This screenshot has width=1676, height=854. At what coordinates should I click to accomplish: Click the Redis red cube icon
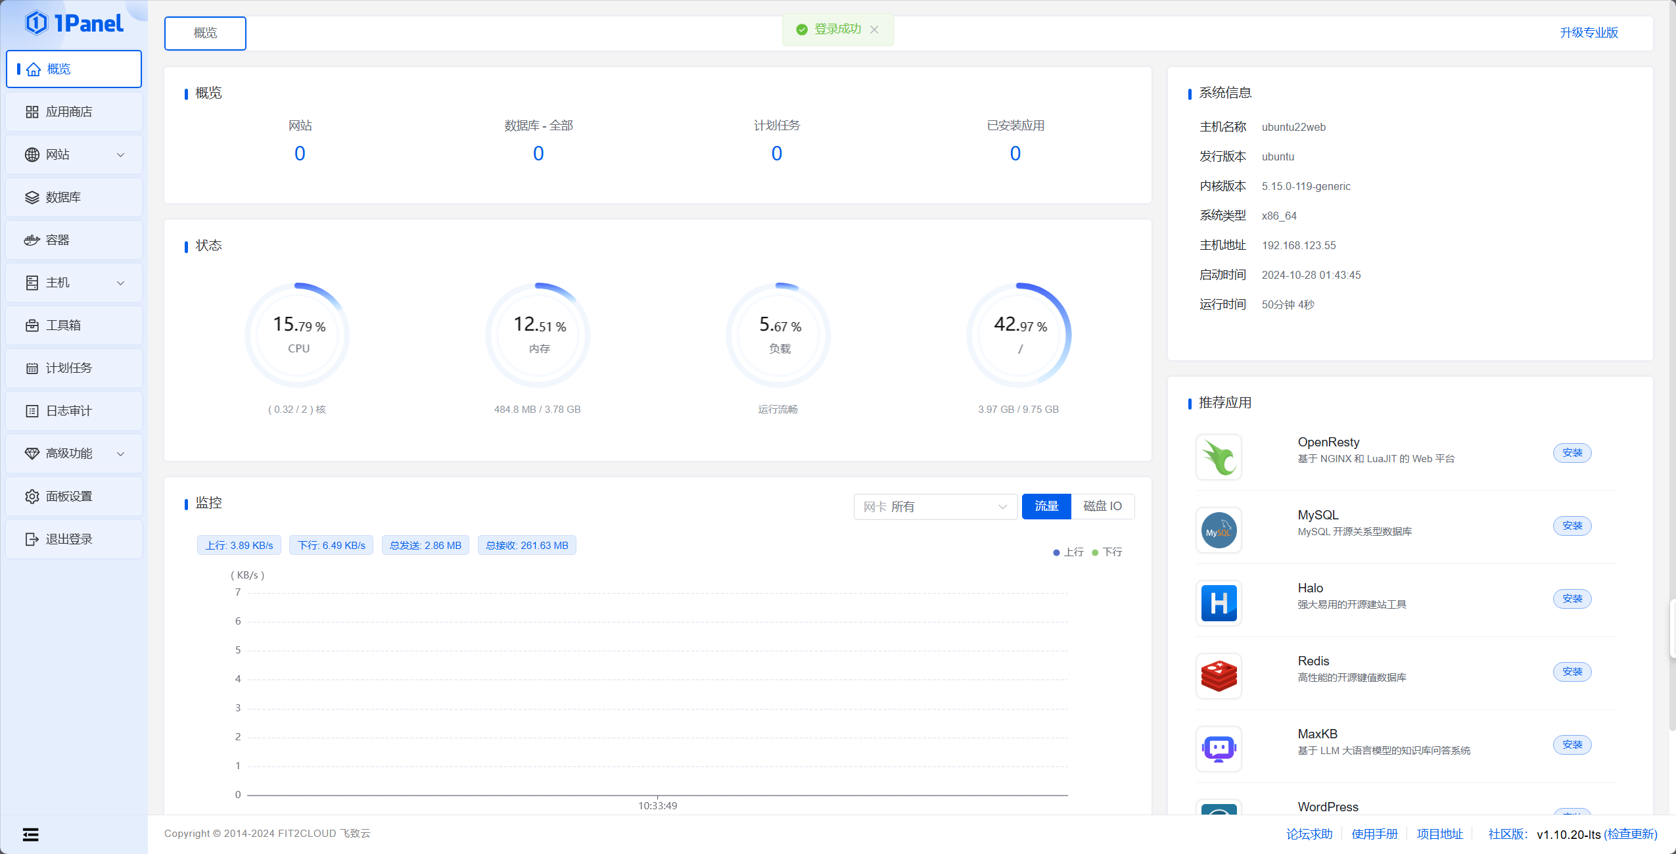pyautogui.click(x=1219, y=676)
